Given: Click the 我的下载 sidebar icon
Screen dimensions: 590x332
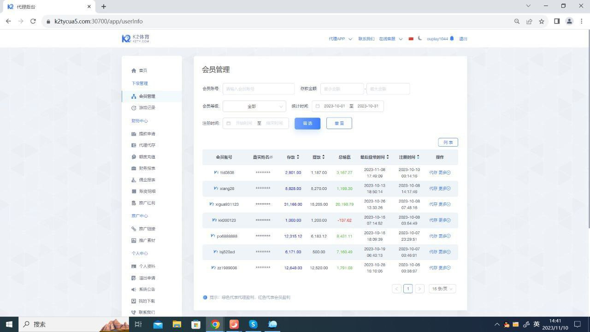Looking at the screenshot, I should (x=134, y=301).
